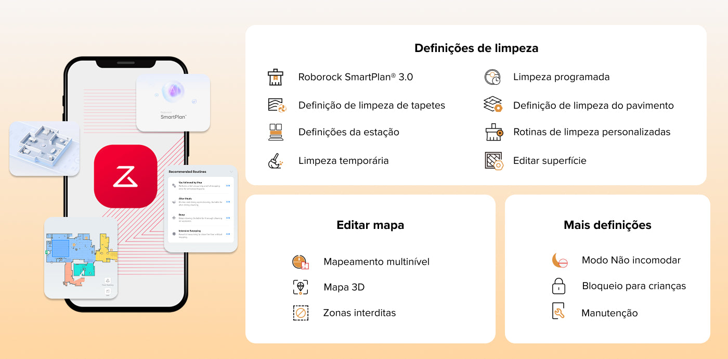This screenshot has width=728, height=359.
Task: Click the Manutenção label
Action: coord(609,313)
